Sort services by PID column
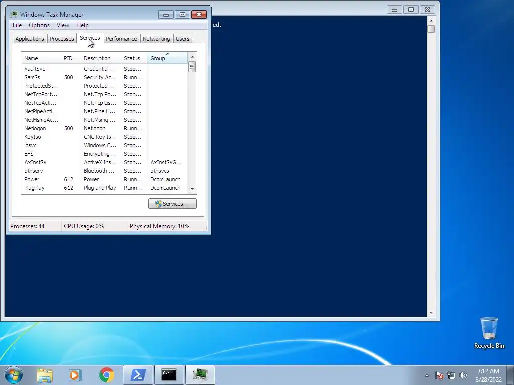 (x=71, y=58)
